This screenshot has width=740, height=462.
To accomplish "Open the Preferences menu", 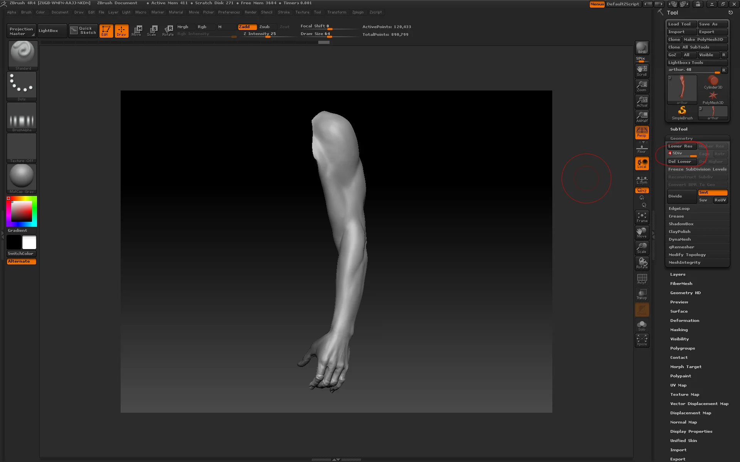I will click(229, 12).
